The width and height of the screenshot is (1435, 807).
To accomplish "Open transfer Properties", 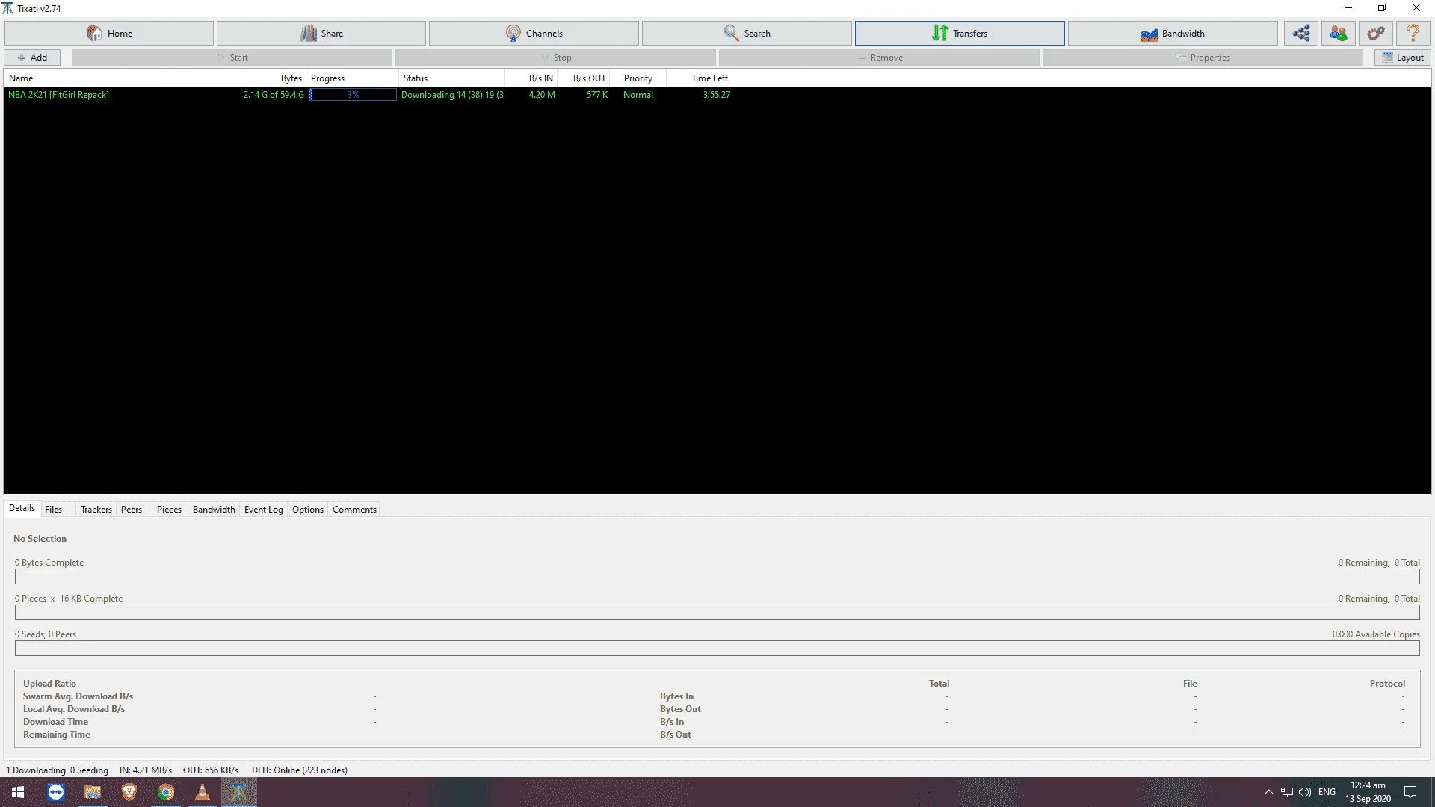I will pos(1203,58).
